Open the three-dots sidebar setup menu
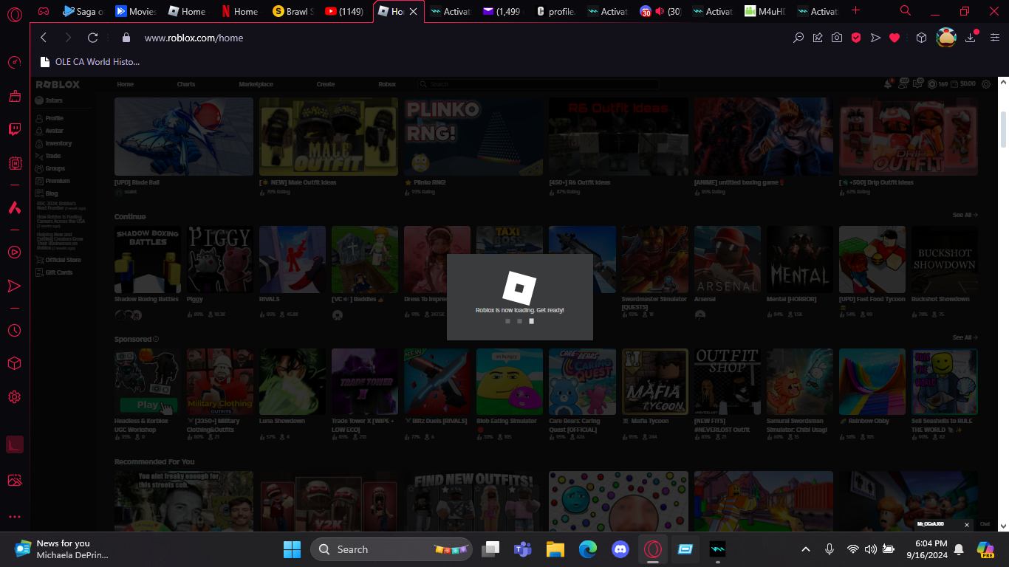 tap(14, 517)
